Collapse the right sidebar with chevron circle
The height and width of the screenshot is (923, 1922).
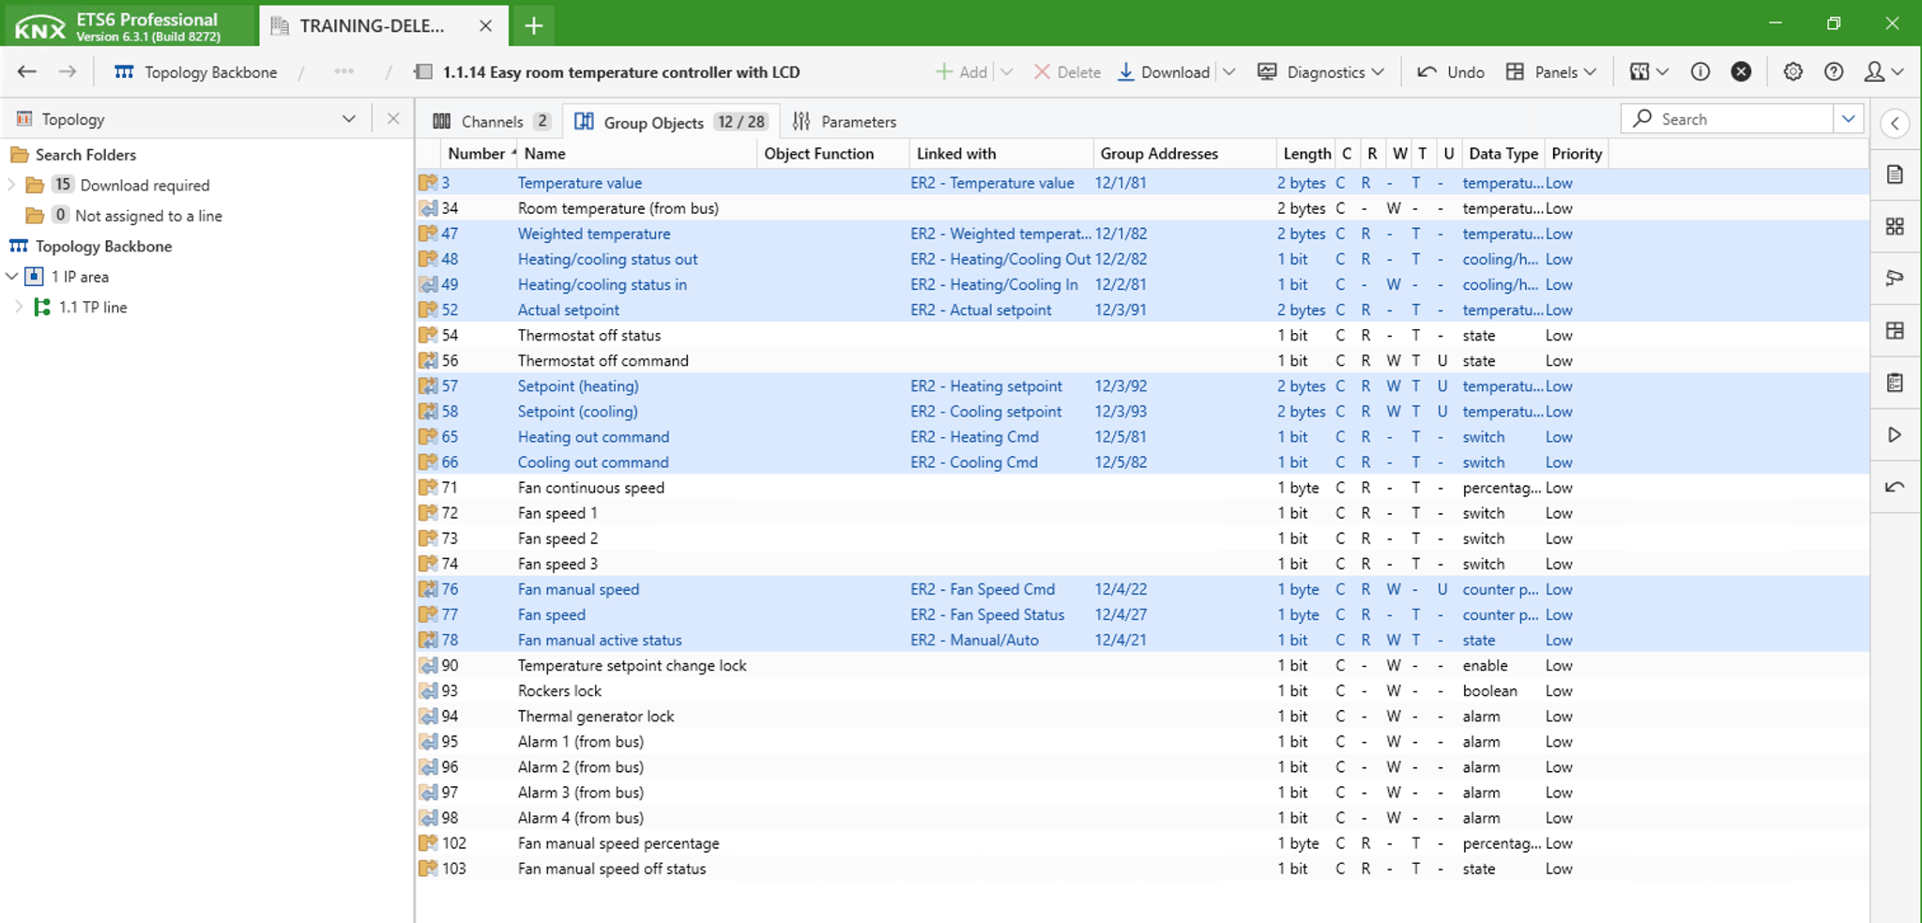click(x=1895, y=123)
